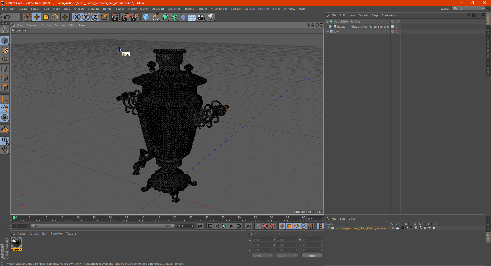
Task: Click the Undo arrow icon
Action: pos(7,17)
